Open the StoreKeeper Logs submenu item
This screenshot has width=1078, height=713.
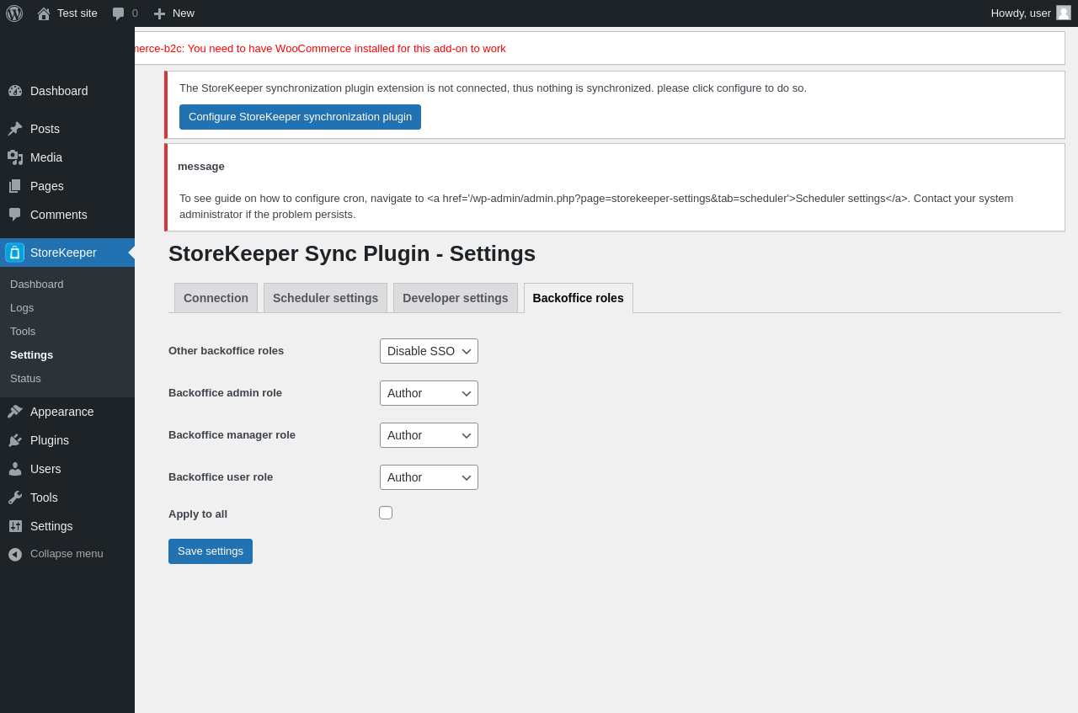pyautogui.click(x=22, y=308)
